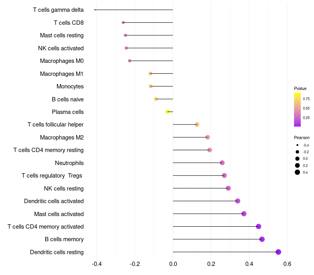Click the Pvalue gradient color bar
Screen dimensions: 314x275
click(x=297, y=110)
